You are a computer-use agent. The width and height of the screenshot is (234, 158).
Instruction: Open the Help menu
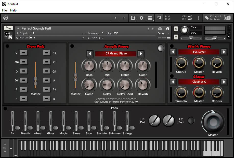(x=13, y=10)
